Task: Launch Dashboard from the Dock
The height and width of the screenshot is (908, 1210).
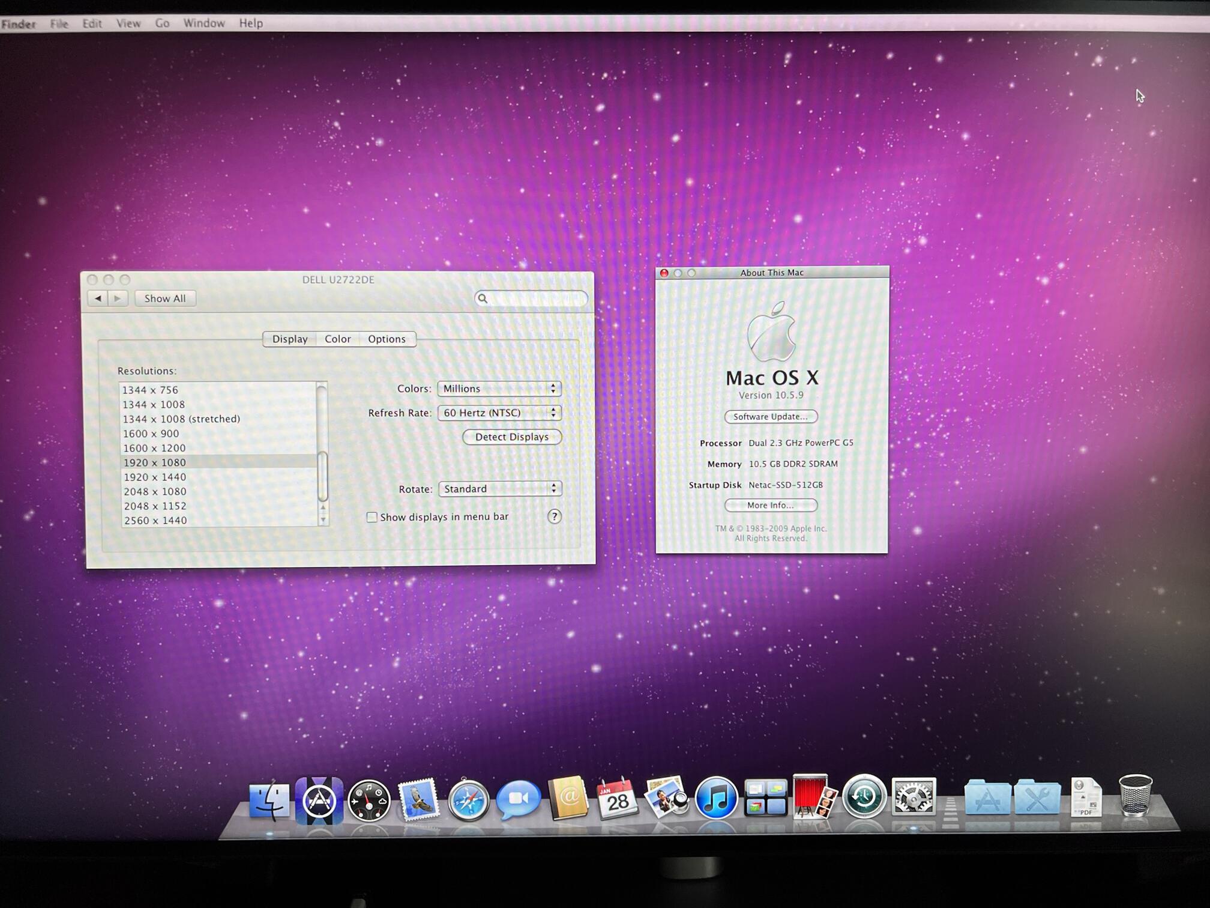Action: pos(369,801)
